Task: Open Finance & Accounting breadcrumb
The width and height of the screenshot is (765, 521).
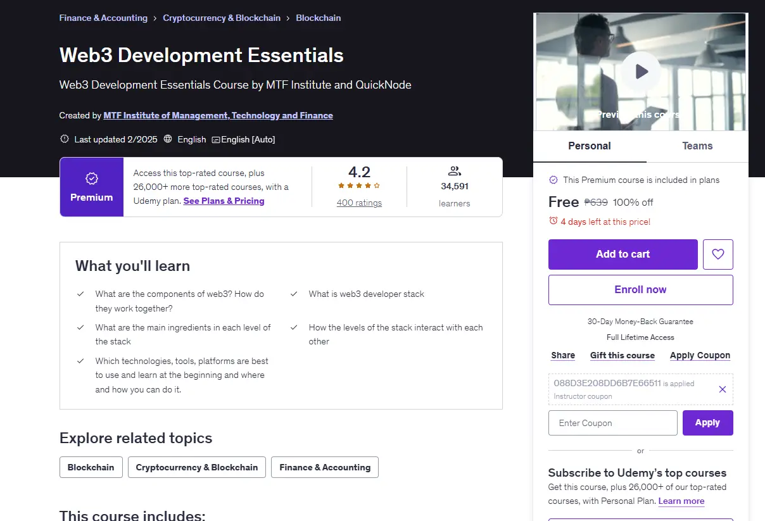Action: point(103,18)
